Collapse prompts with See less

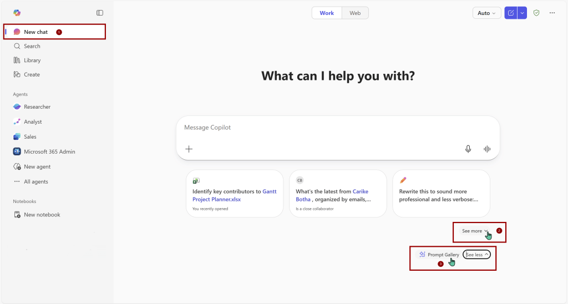point(477,255)
